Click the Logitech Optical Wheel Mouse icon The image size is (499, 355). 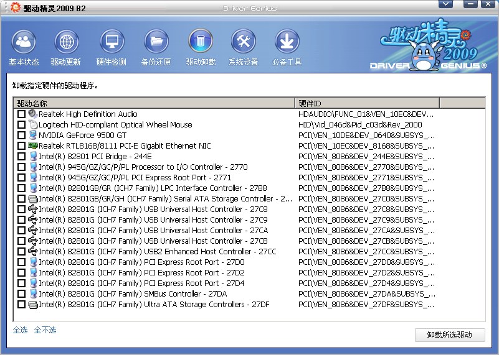(33, 125)
